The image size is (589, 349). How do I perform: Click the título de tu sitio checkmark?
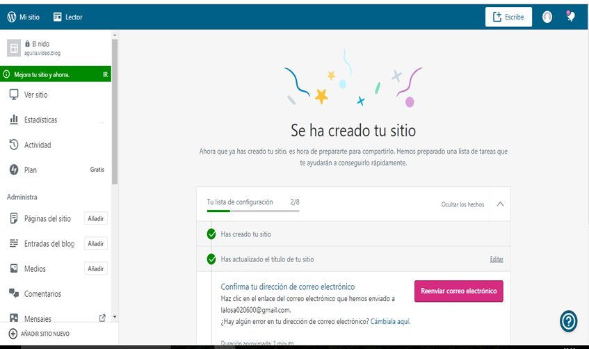pos(211,259)
